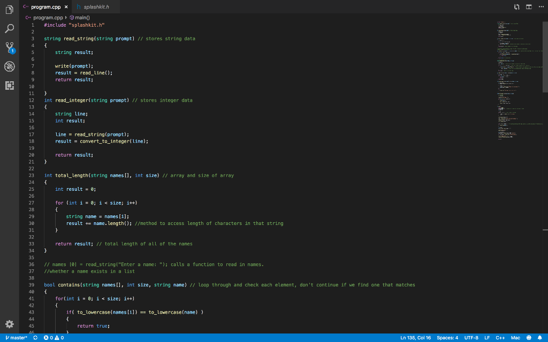The height and width of the screenshot is (342, 548).
Task: Click main() symbol in the breadcrumb
Action: click(x=82, y=18)
